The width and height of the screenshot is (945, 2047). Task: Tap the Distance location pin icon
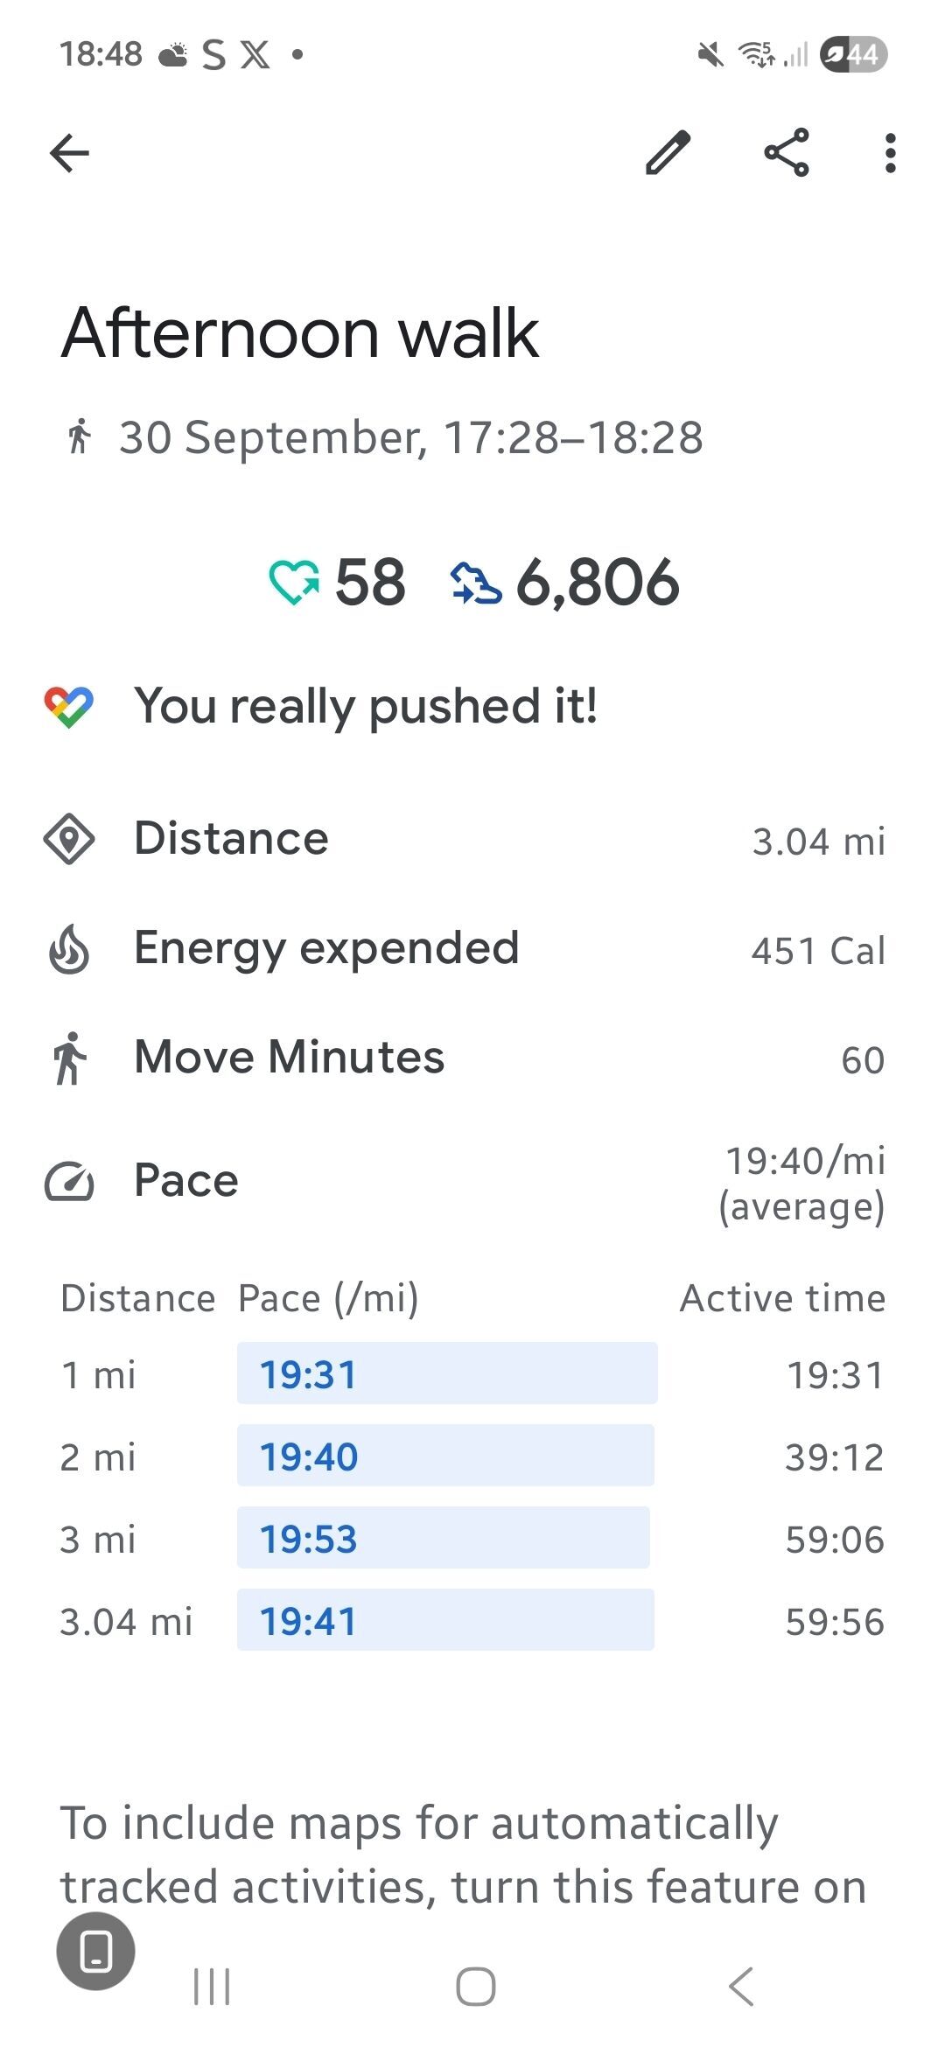click(69, 839)
